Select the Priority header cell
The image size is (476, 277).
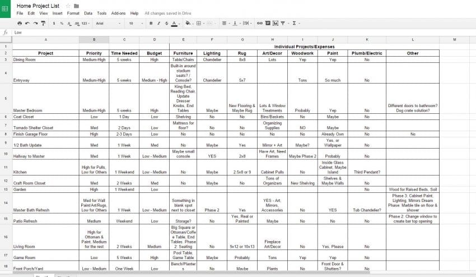[94, 53]
